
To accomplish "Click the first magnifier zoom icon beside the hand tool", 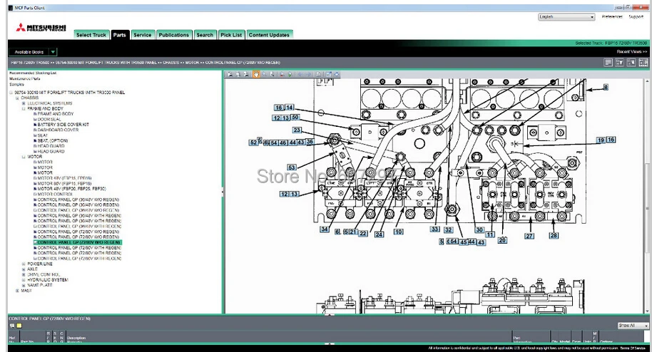I will tap(264, 74).
